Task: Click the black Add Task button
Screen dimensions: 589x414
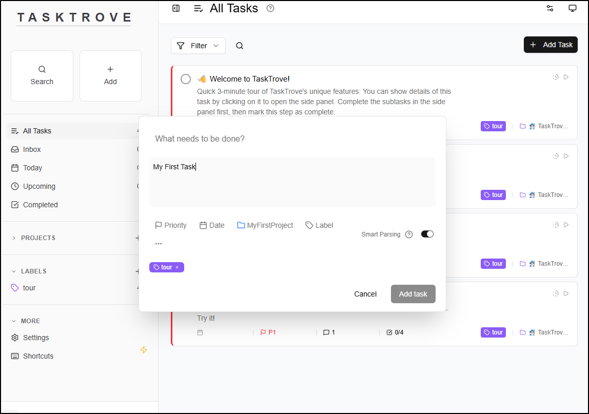Action: (x=551, y=45)
